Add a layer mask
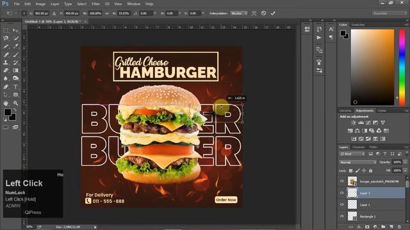This screenshot has height=230, width=410. coord(367,227)
